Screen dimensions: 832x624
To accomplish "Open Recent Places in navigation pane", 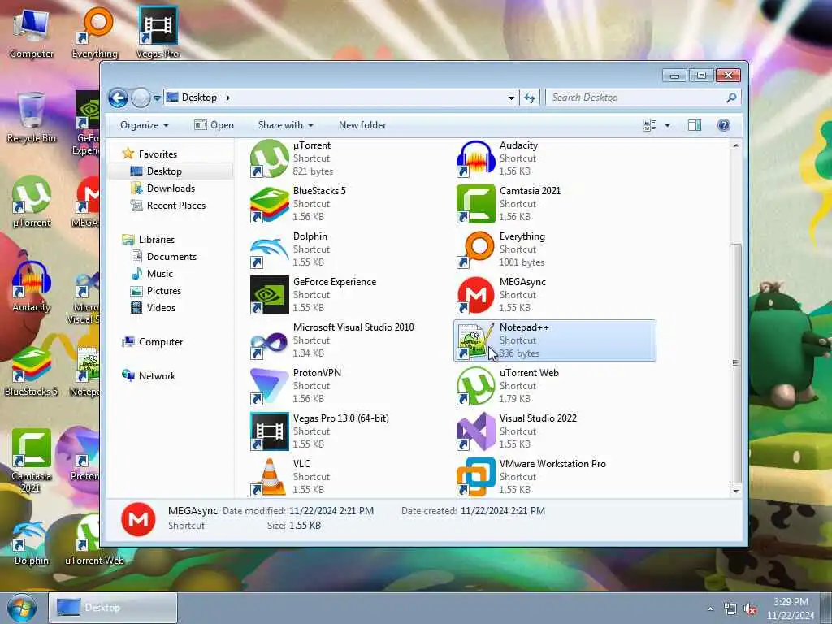I will 176,206.
